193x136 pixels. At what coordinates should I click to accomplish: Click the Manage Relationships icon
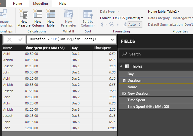pyautogui.click(x=4, y=14)
